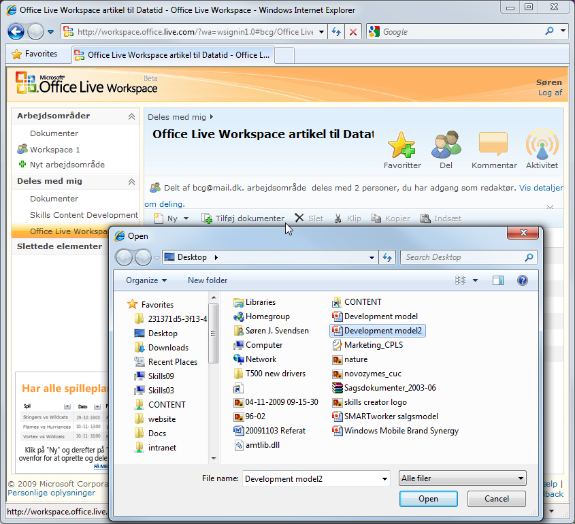
Task: Click the Del share people icon
Action: (x=446, y=145)
